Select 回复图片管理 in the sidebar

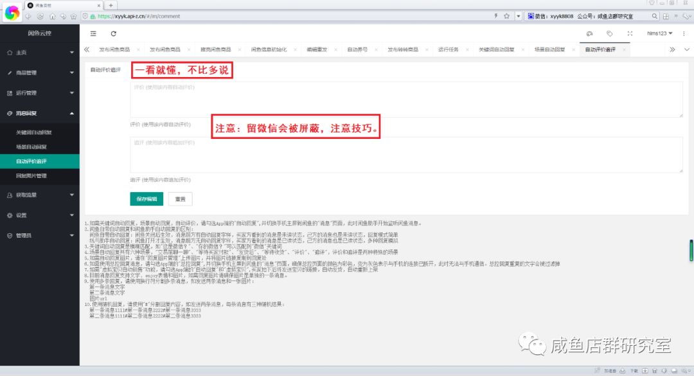pyautogui.click(x=31, y=175)
